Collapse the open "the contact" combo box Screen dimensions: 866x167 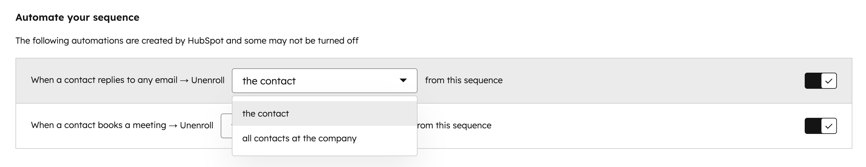pyautogui.click(x=319, y=81)
